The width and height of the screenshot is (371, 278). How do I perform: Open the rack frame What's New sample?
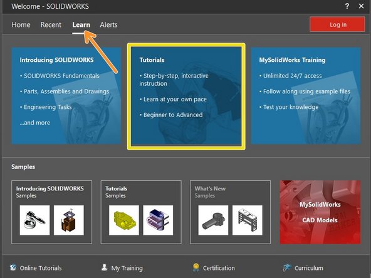(x=248, y=220)
